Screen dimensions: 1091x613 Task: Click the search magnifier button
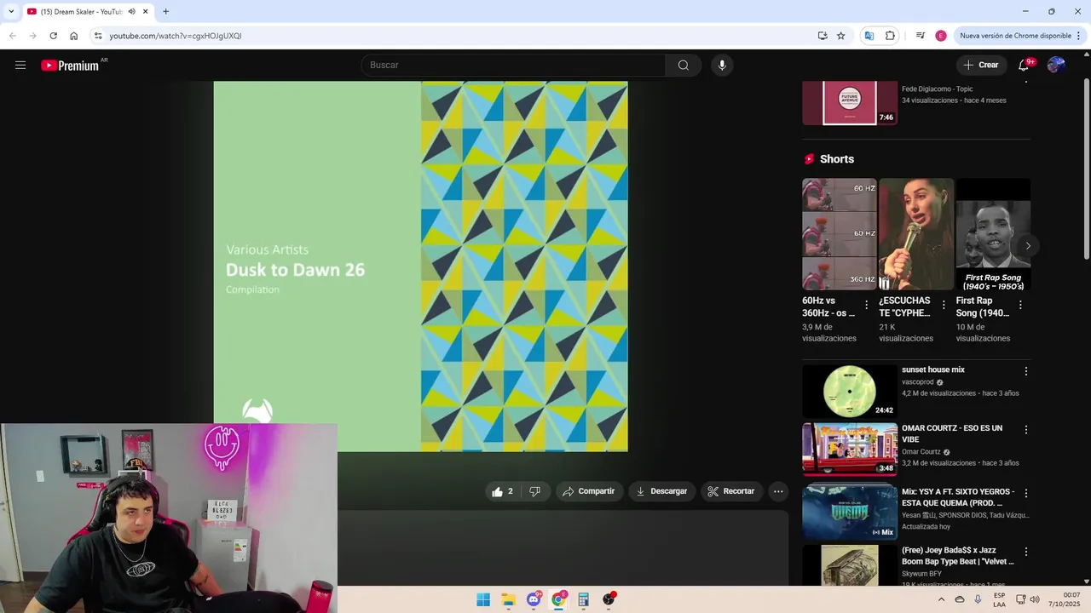[x=684, y=65]
